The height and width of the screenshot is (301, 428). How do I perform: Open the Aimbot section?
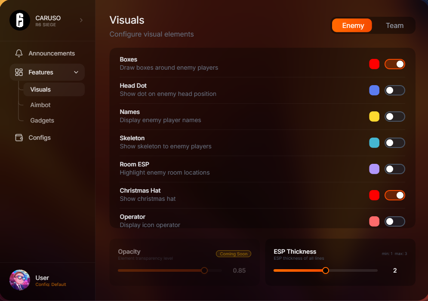pyautogui.click(x=40, y=105)
